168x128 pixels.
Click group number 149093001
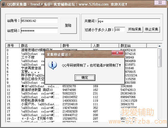click(70, 101)
